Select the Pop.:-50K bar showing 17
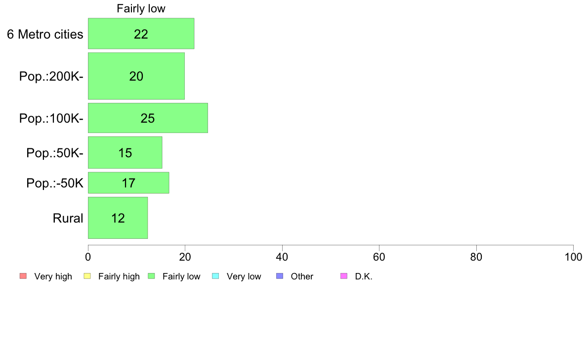Image resolution: width=587 pixels, height=364 pixels. [x=128, y=183]
